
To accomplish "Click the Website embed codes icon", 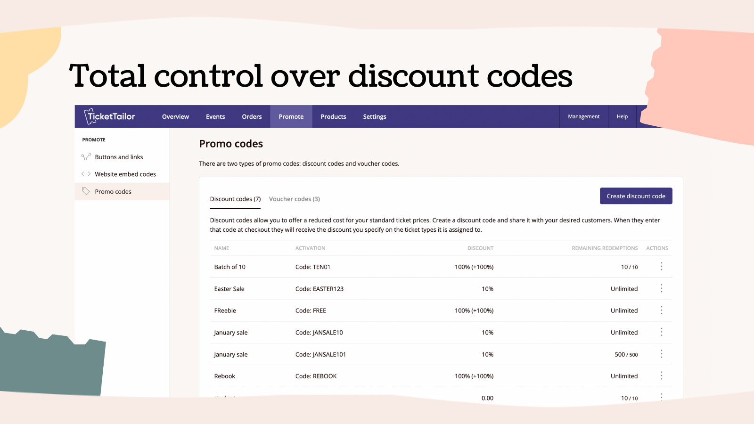I will coord(86,174).
